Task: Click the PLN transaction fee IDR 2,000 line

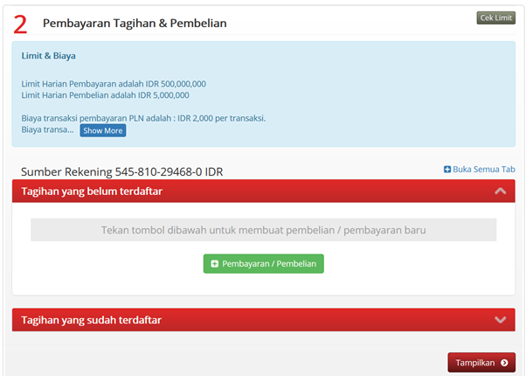Action: (x=143, y=118)
